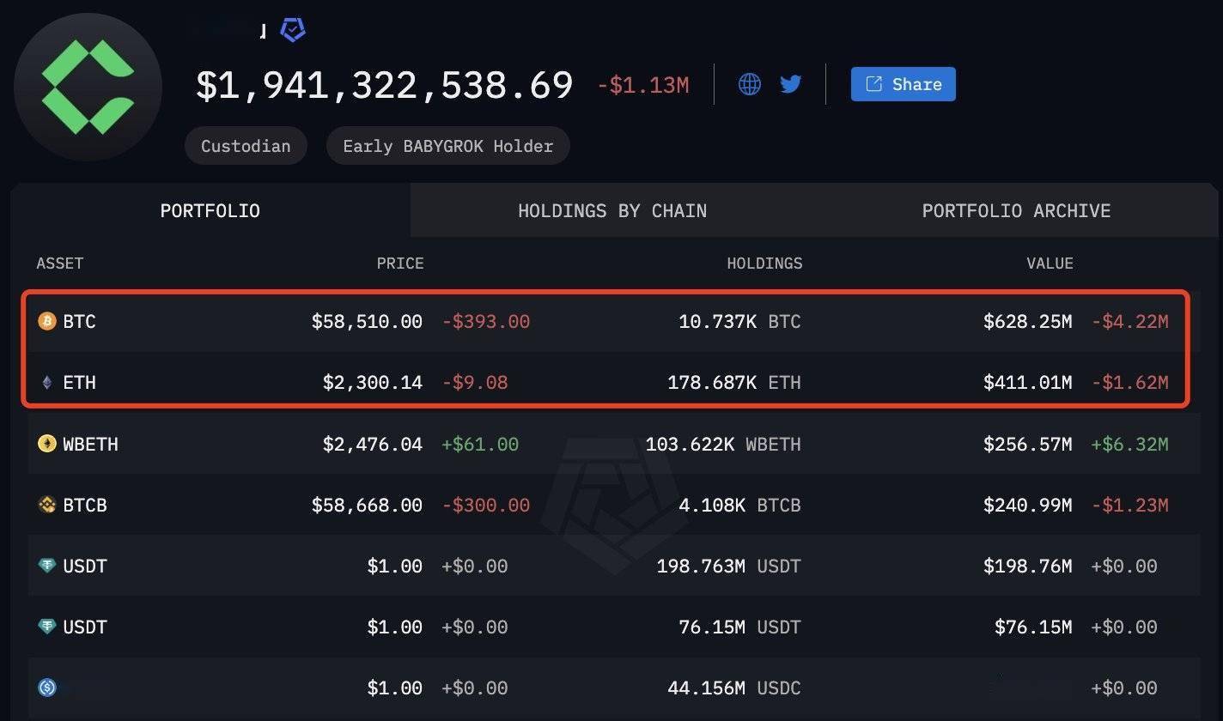Click the green entity logo avatar

click(x=88, y=87)
